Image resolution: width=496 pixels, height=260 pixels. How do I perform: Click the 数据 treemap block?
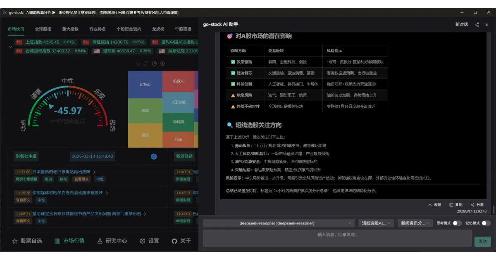coord(145,111)
